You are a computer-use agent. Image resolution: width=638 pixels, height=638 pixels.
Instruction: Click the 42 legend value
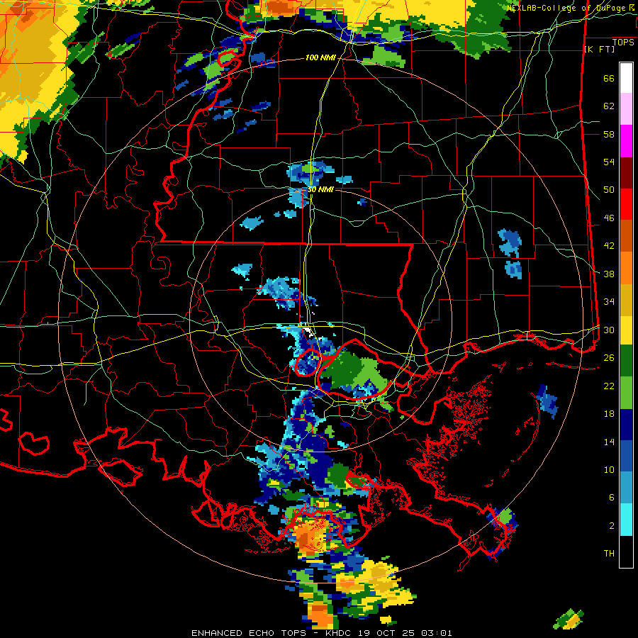(609, 246)
